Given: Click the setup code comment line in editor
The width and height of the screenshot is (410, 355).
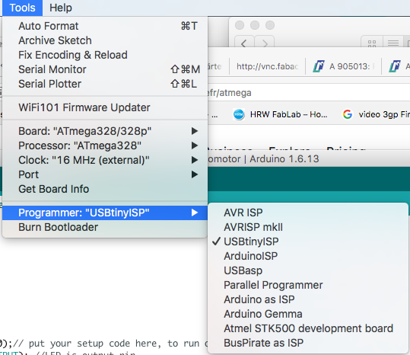Looking at the screenshot, I should click(110, 344).
